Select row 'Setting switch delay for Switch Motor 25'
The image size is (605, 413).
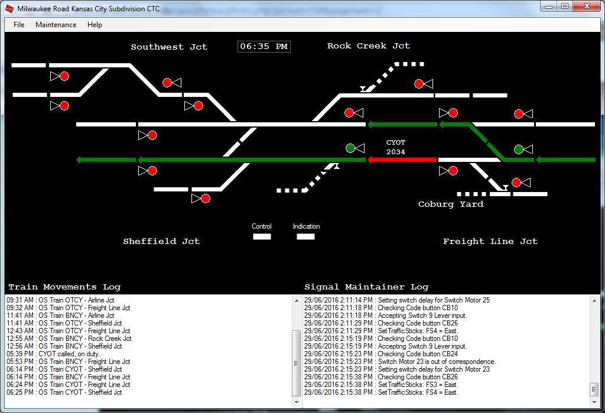pyautogui.click(x=397, y=300)
